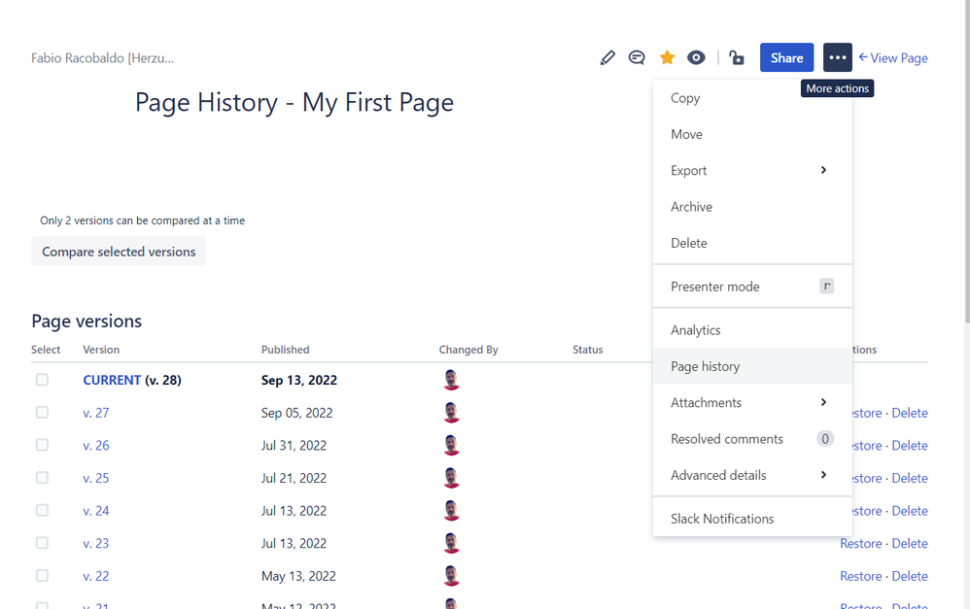Open Slack Notifications menu entry
970x609 pixels.
[x=752, y=519]
